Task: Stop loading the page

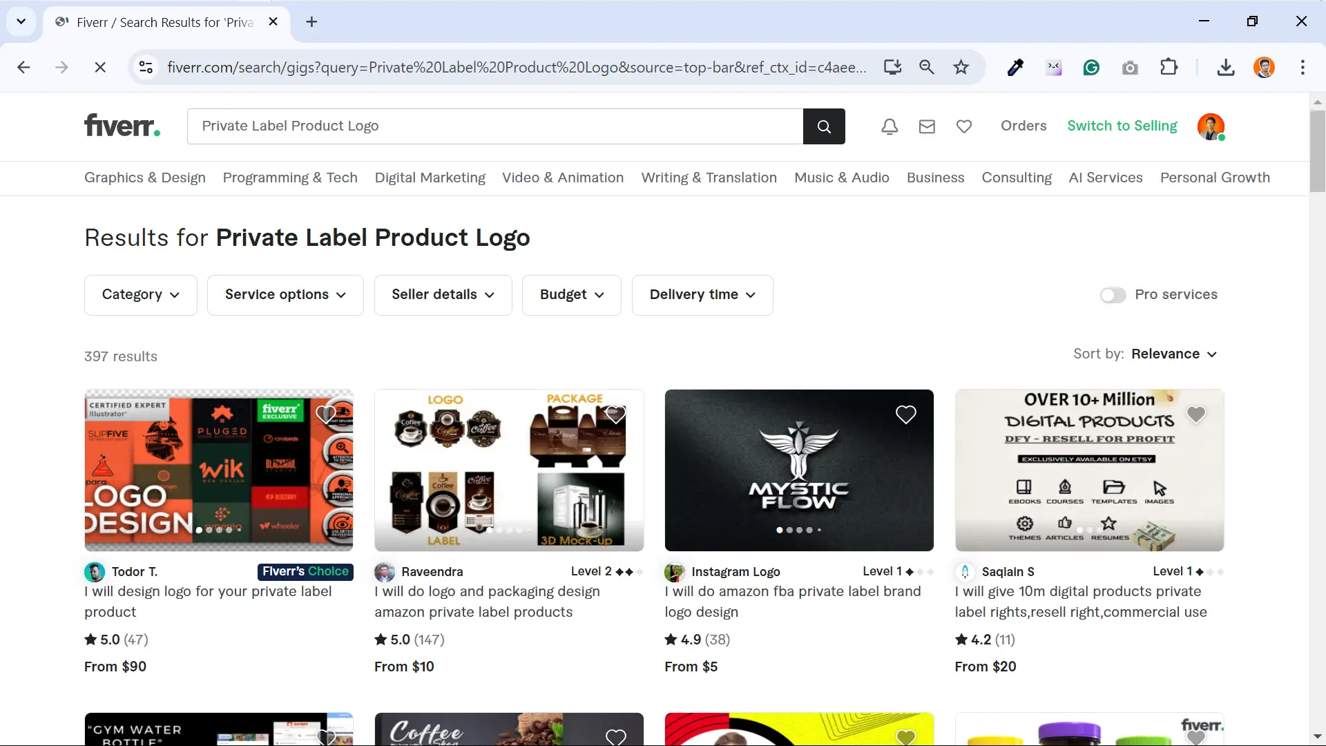Action: tap(100, 67)
